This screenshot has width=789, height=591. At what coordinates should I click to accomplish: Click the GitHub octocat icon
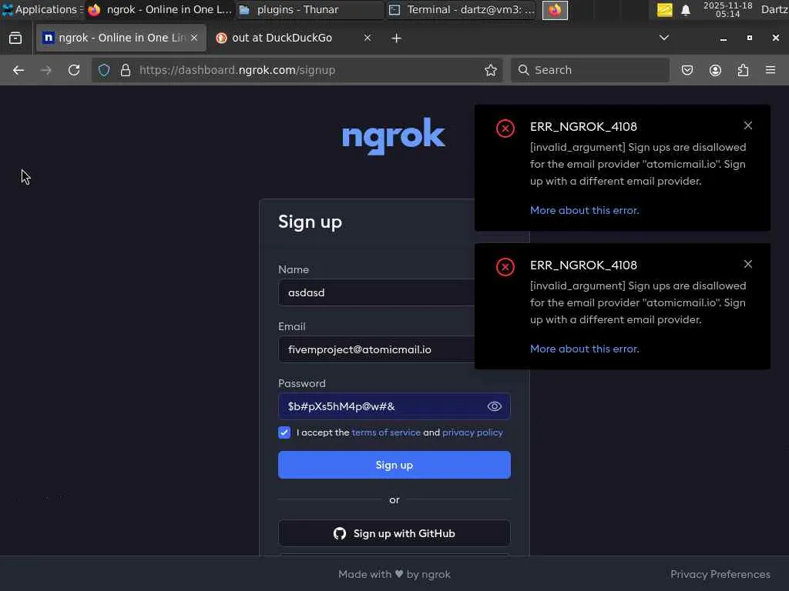[x=340, y=534]
